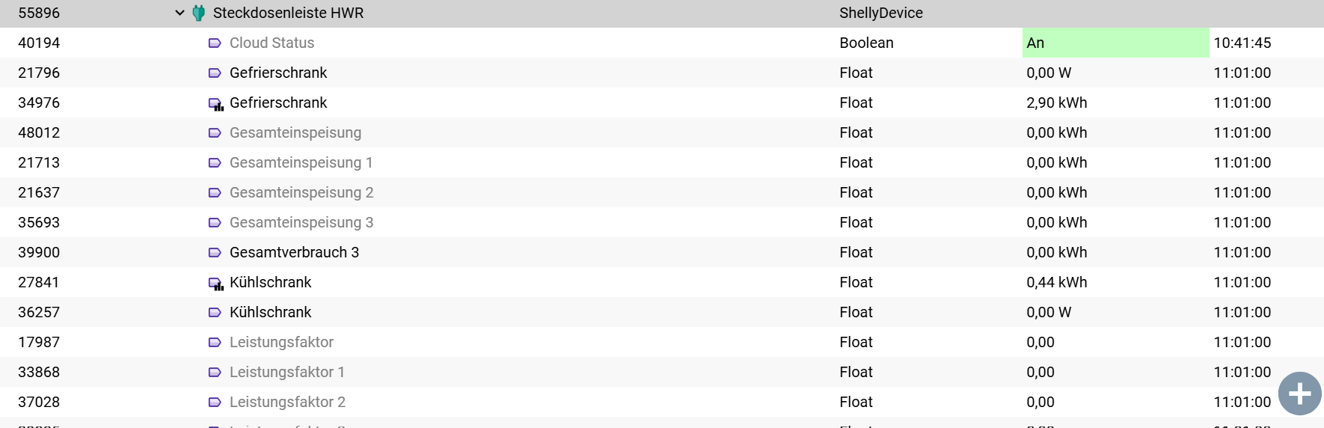Click the Gesamteinspeisung 1 variable icon
1324x428 pixels.
point(215,162)
